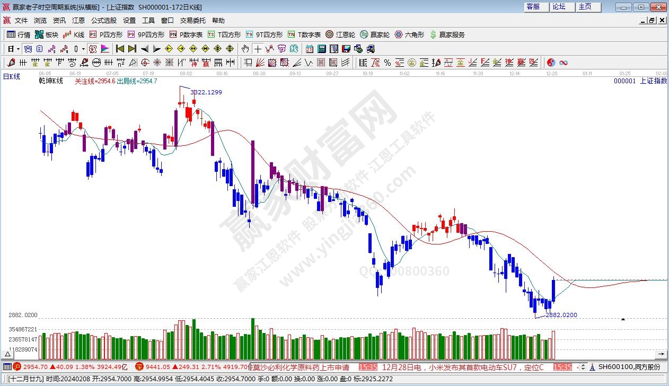Open the 交易委托 menu
Viewport: 669px width, 386px height.
[x=192, y=21]
